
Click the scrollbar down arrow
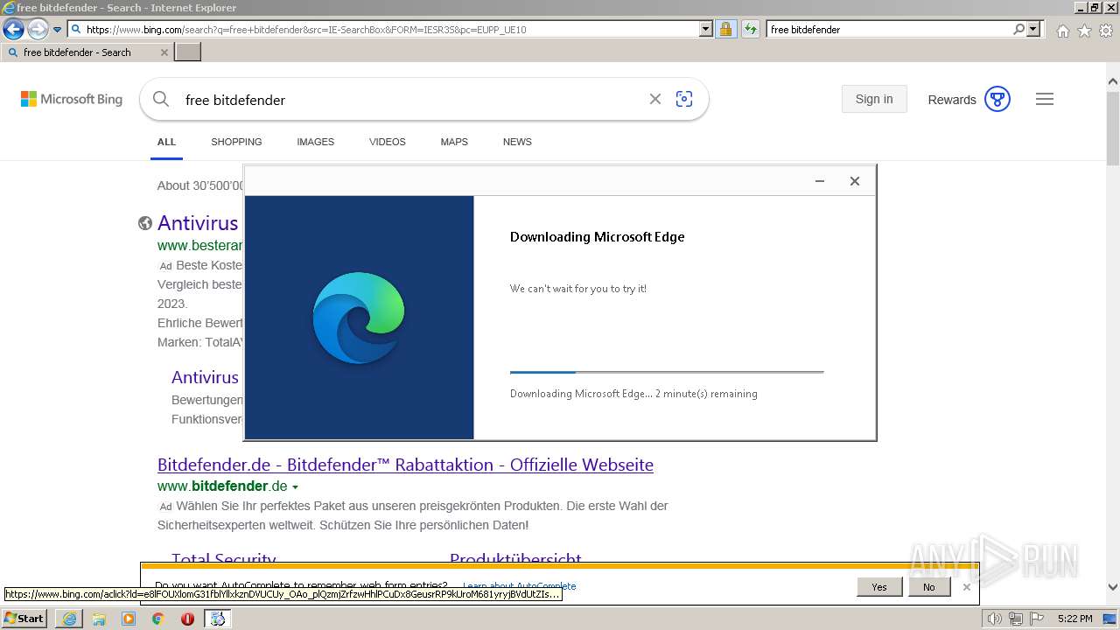pos(1113,588)
